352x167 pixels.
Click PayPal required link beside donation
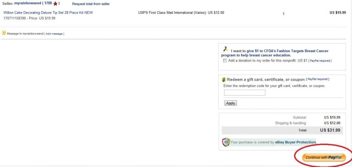point(320,61)
